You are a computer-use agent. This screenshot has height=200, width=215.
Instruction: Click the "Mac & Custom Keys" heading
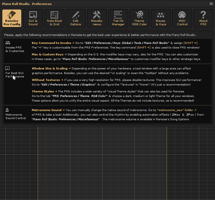(47, 55)
